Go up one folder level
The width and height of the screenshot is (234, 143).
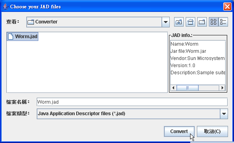point(179,22)
